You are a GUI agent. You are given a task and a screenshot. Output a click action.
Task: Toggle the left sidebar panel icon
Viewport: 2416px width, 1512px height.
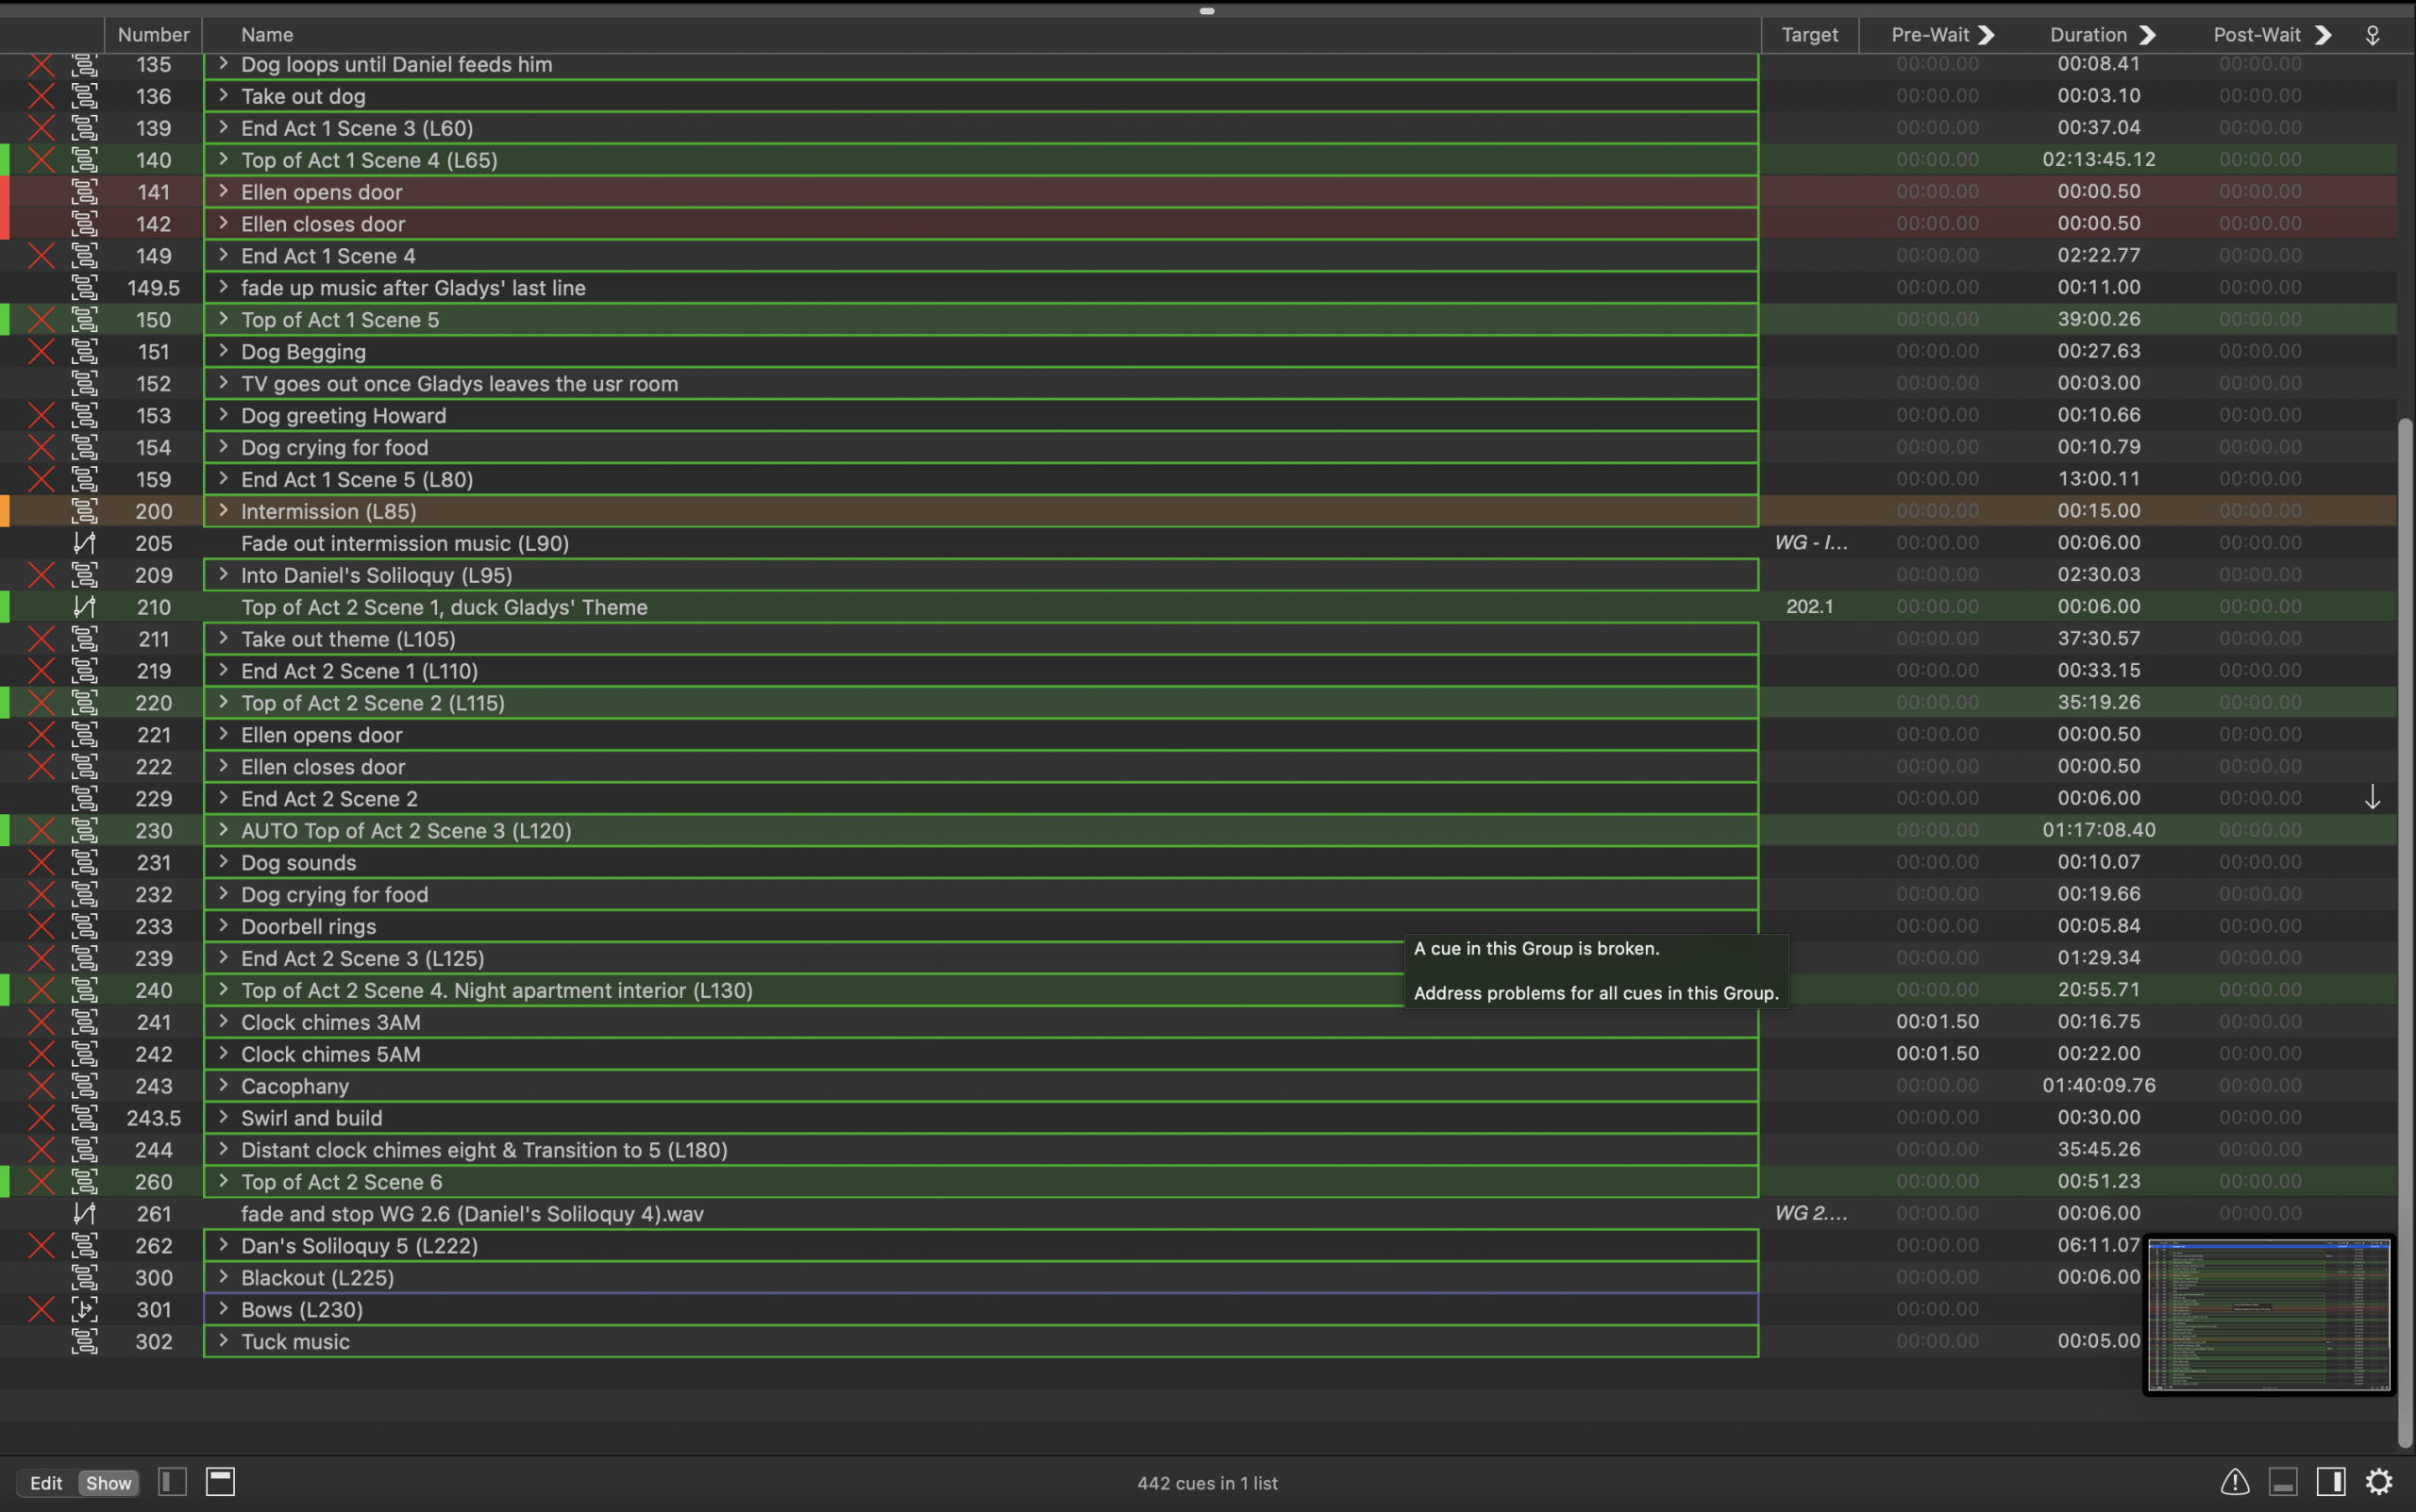coord(172,1481)
